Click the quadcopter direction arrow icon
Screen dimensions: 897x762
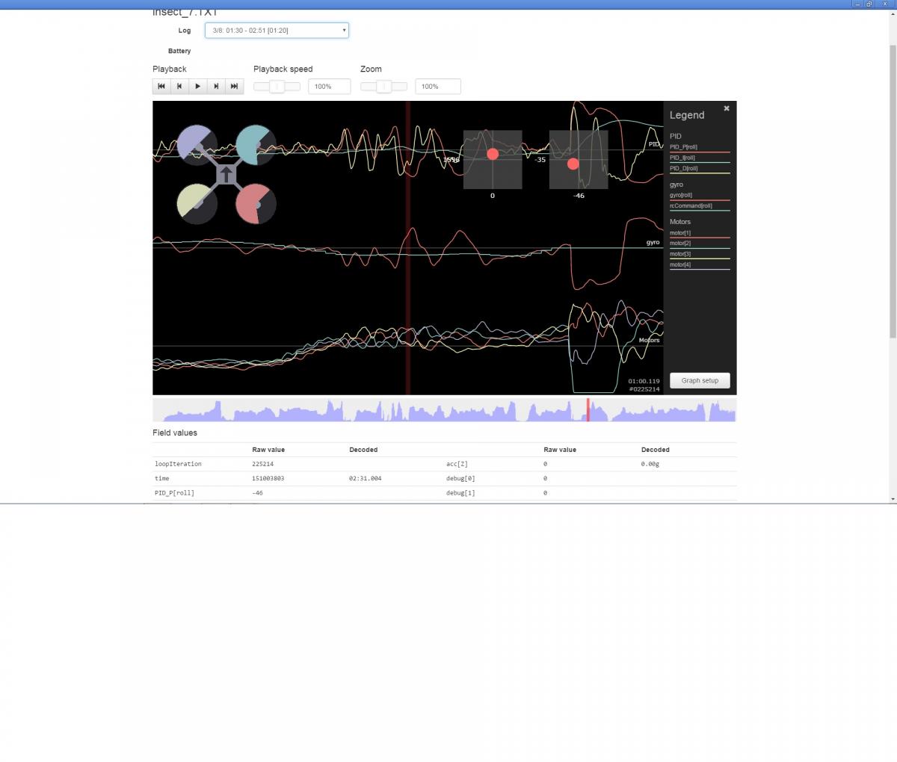coord(226,175)
